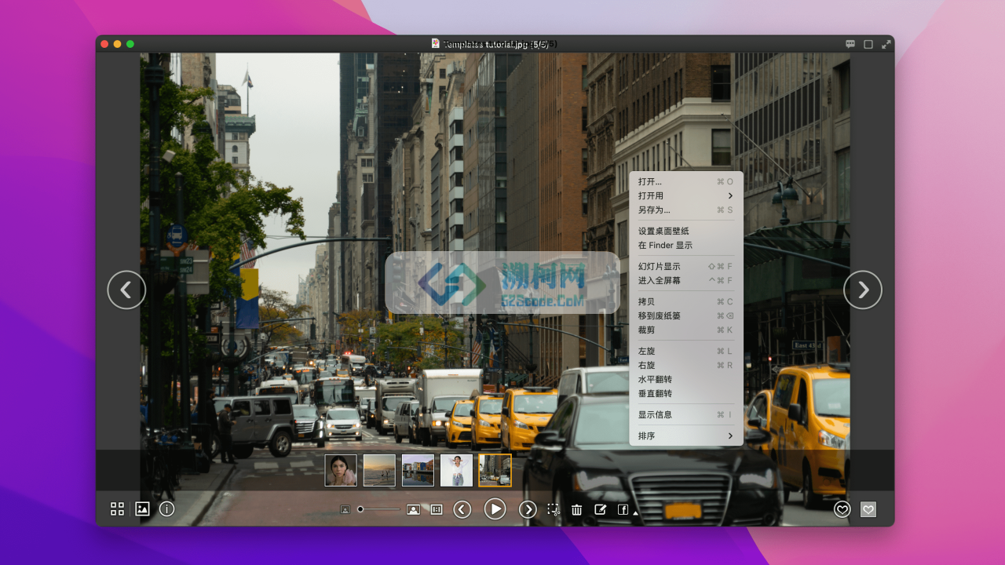Select 水平翻转 menu item
Screen dimensions: 1005x565
pos(686,379)
